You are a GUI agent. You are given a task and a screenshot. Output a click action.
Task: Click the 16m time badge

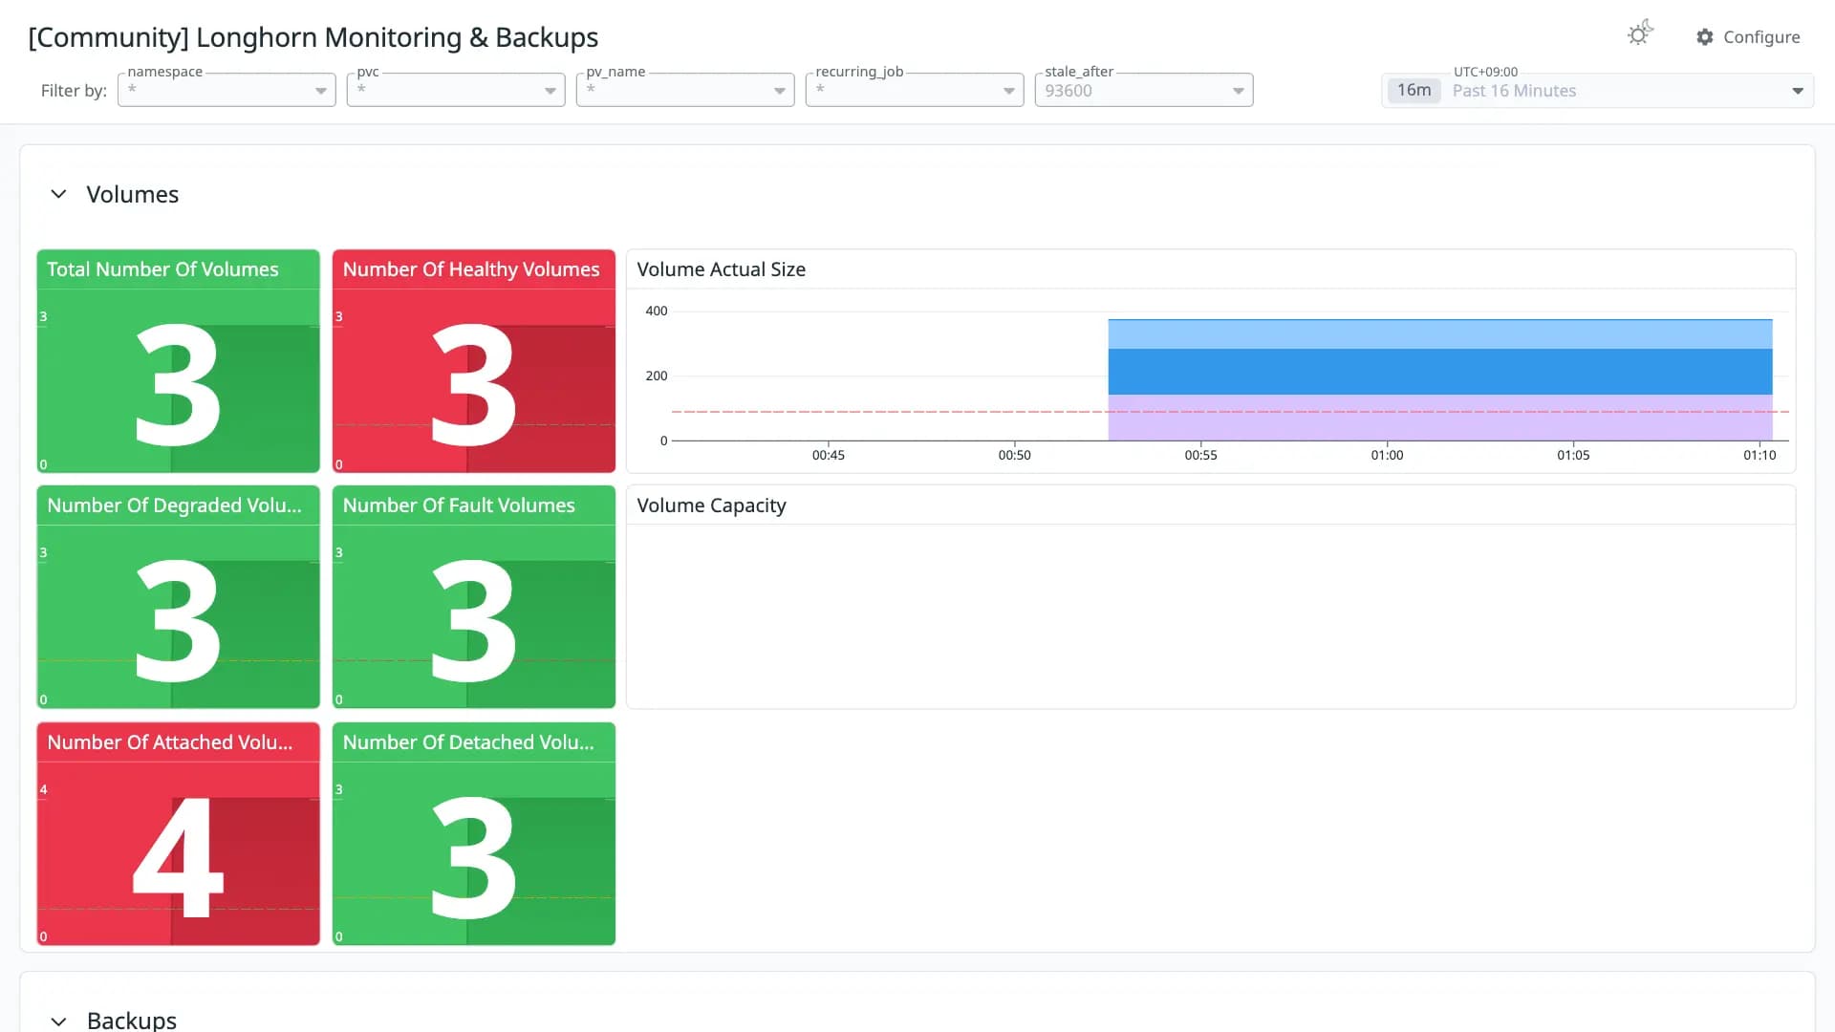1414,91
